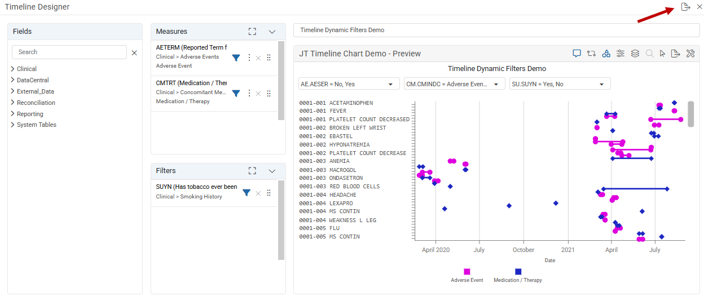The image size is (704, 296).
Task: Click the pointer selection icon in preview toolbar
Action: (x=662, y=54)
